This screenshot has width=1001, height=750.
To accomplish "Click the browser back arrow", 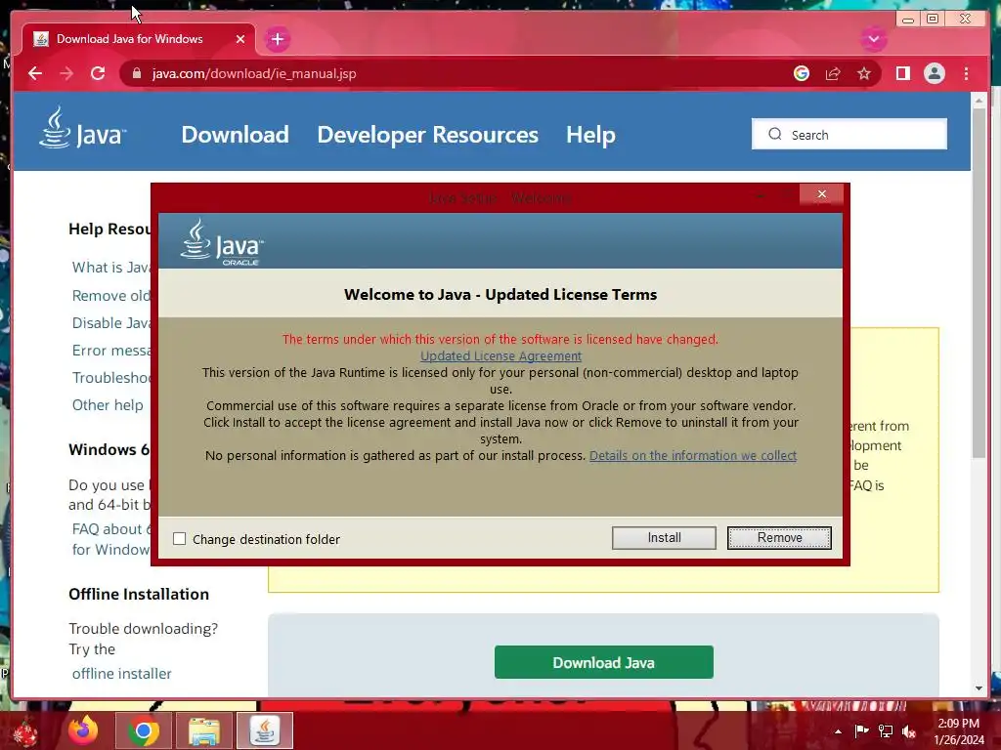I will point(35,73).
